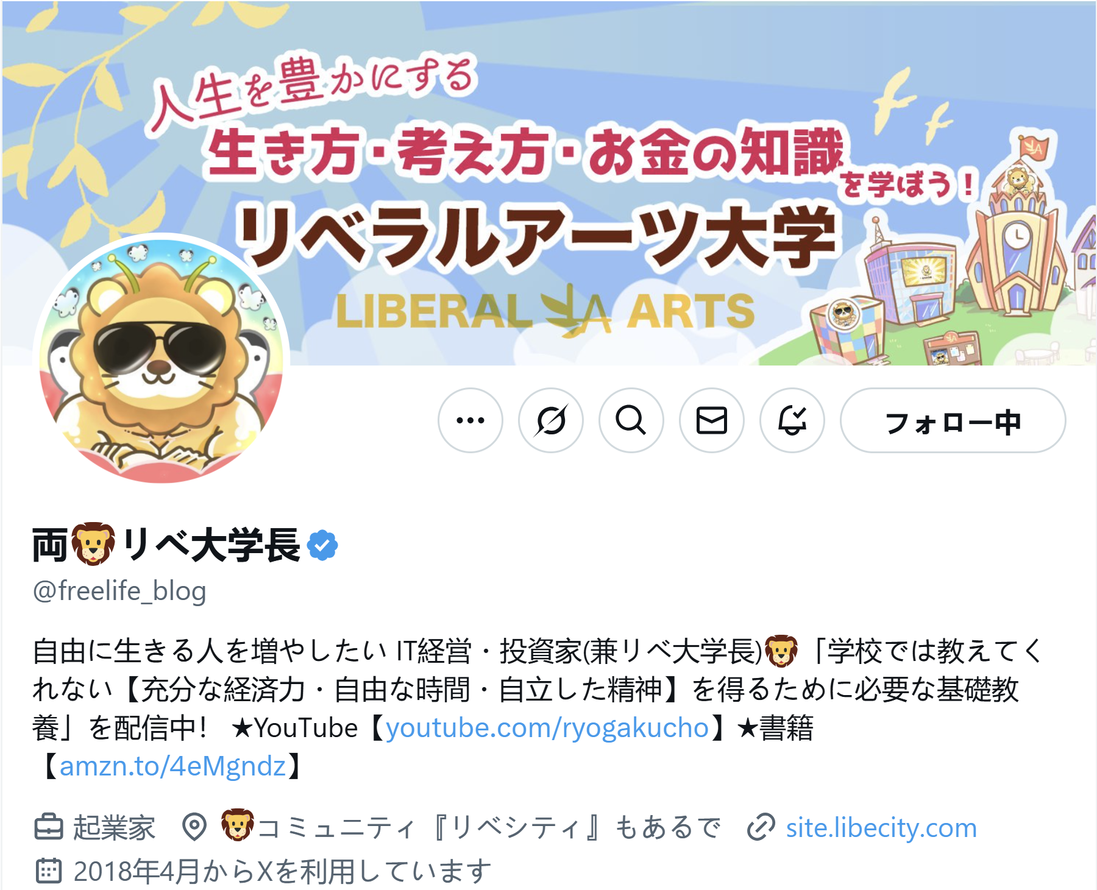This screenshot has height=890, width=1097.
Task: Open the lion sunglasses profile picture
Action: 161,361
